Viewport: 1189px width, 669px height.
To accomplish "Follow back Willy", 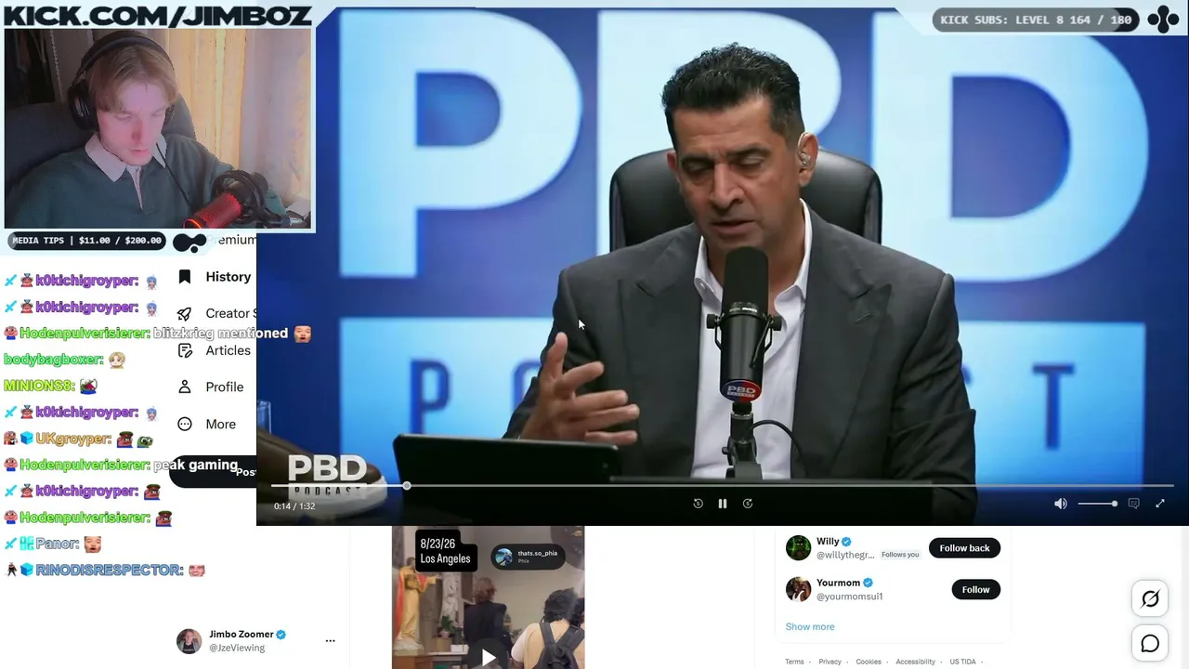I will pos(964,548).
